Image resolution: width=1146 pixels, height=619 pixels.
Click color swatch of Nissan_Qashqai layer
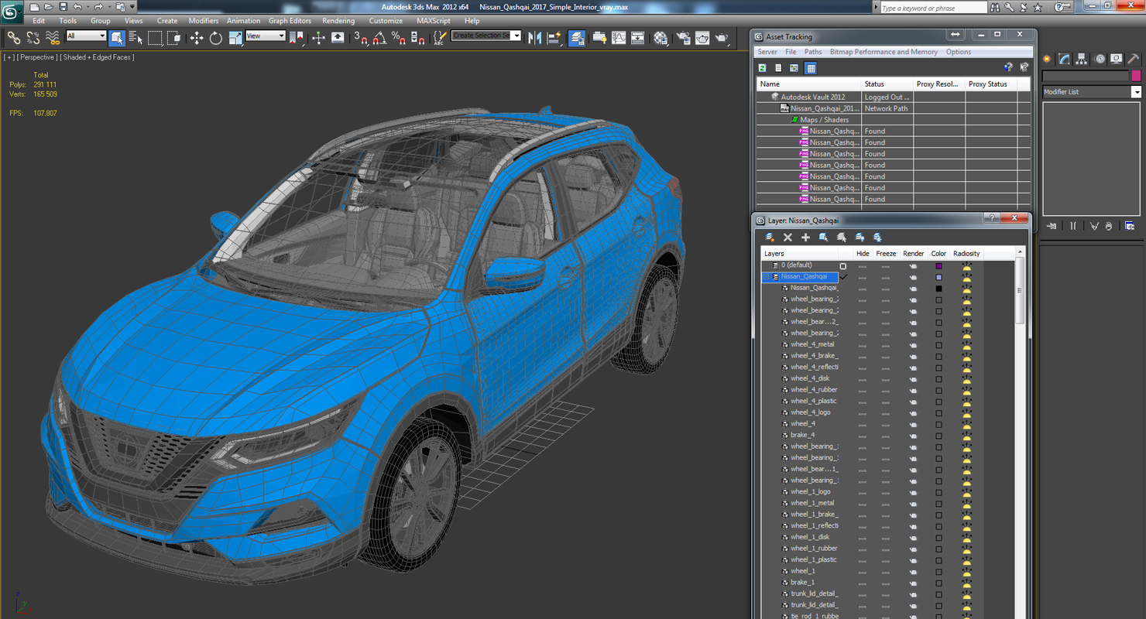tap(938, 277)
